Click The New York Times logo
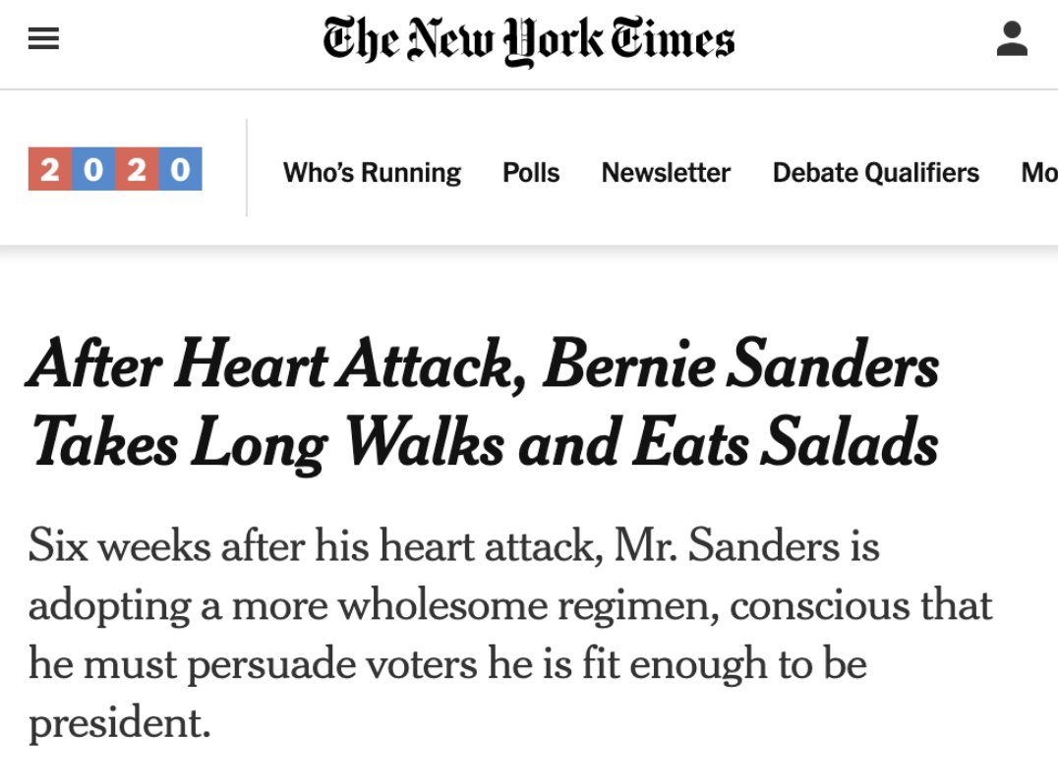This screenshot has width=1058, height=784. pyautogui.click(x=528, y=40)
